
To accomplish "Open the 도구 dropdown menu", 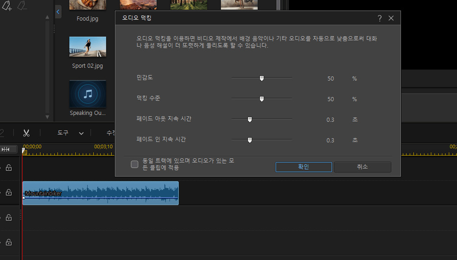I will pos(71,133).
